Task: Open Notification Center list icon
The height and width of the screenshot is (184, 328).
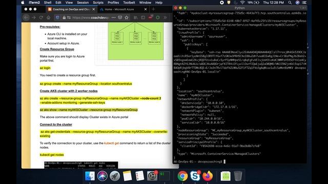Action: [304, 3]
